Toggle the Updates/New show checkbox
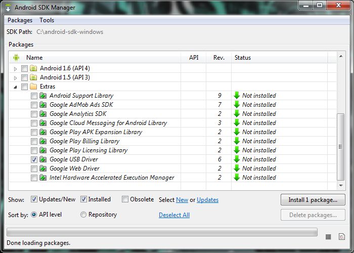 [34, 199]
